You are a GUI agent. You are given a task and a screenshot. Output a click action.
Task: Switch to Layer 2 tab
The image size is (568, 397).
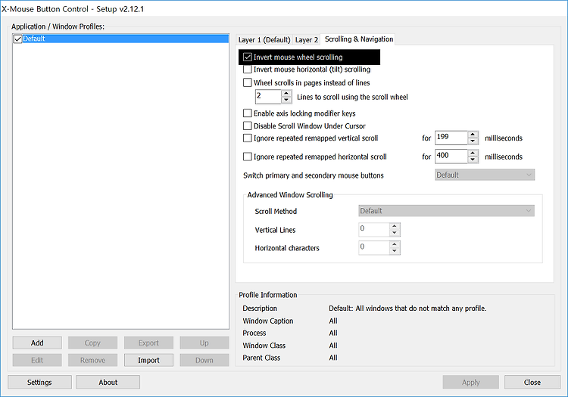tap(307, 40)
